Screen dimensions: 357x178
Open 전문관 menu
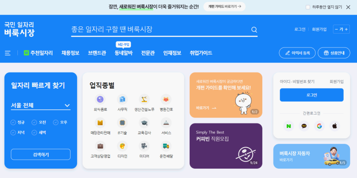point(148,53)
